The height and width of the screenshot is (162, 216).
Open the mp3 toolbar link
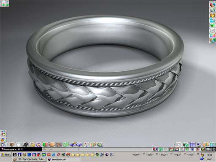(178, 154)
